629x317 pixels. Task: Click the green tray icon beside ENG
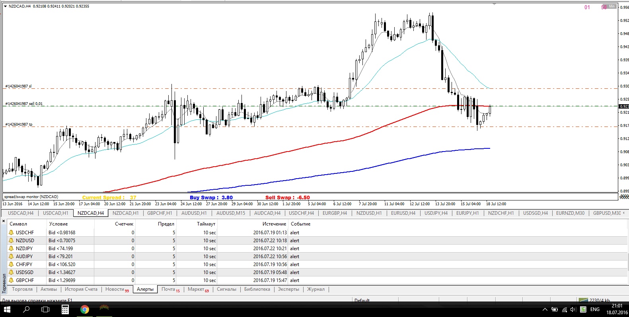tap(583, 309)
